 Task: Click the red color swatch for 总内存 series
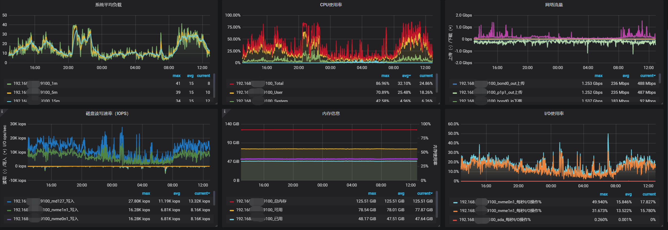pyautogui.click(x=232, y=201)
